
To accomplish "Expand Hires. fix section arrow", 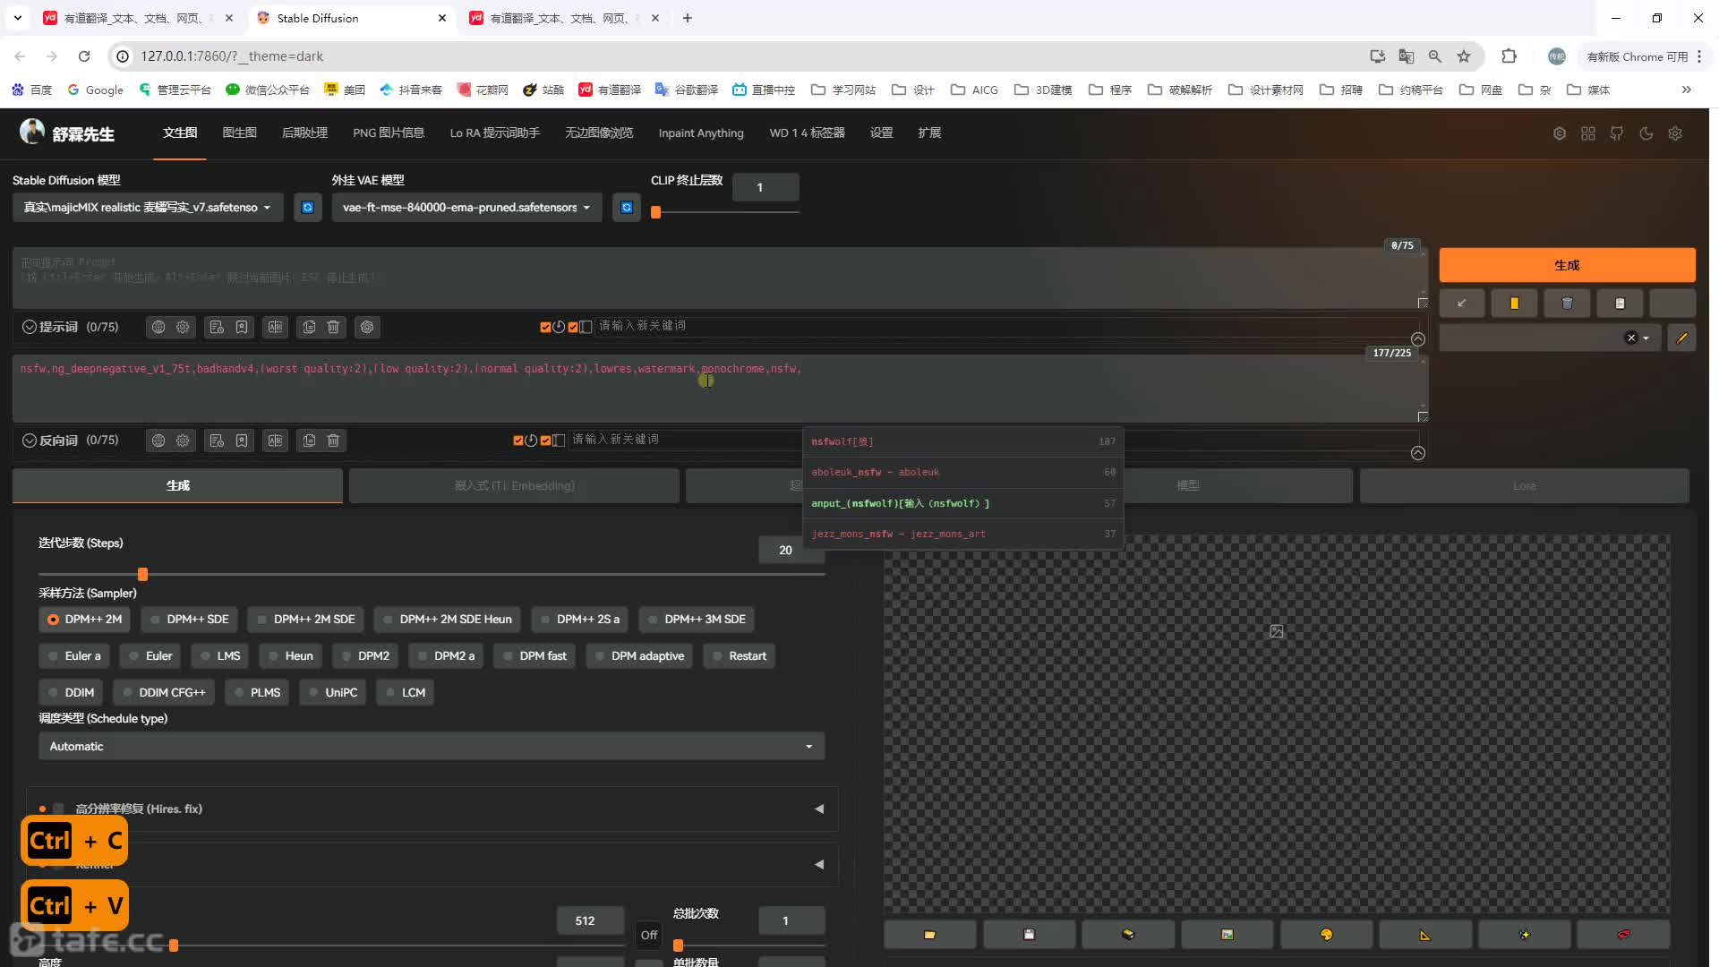I will pos(819,809).
